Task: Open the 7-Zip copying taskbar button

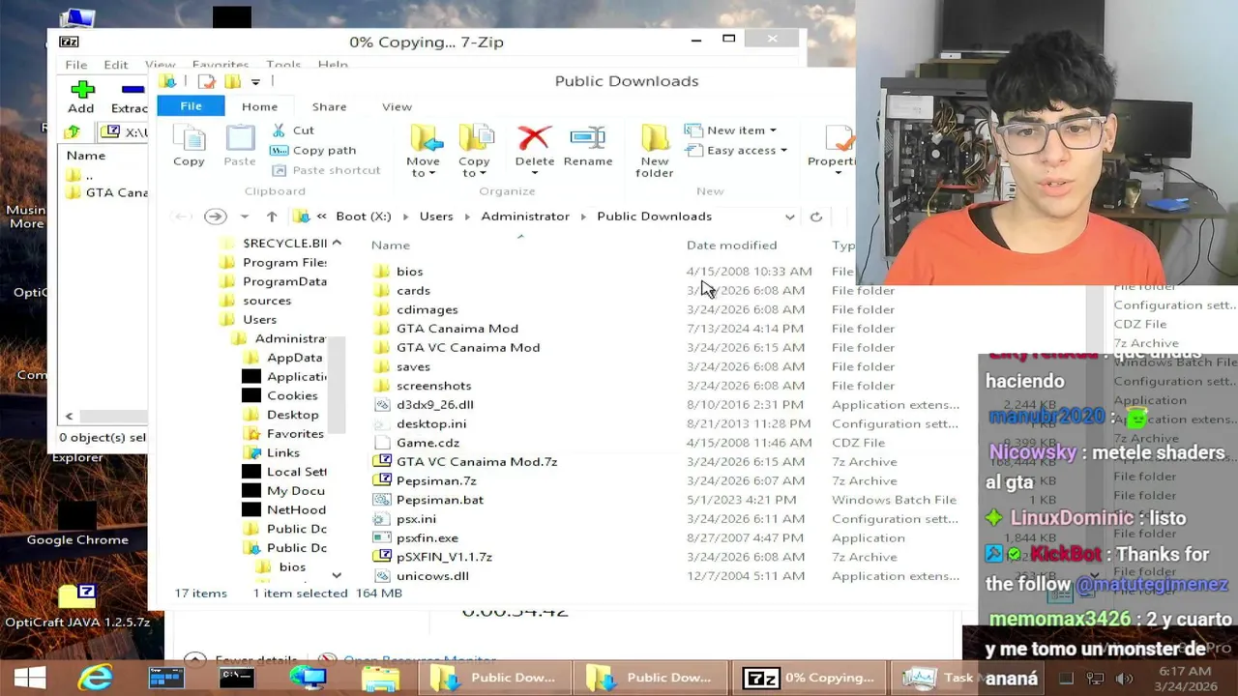Action: click(811, 678)
